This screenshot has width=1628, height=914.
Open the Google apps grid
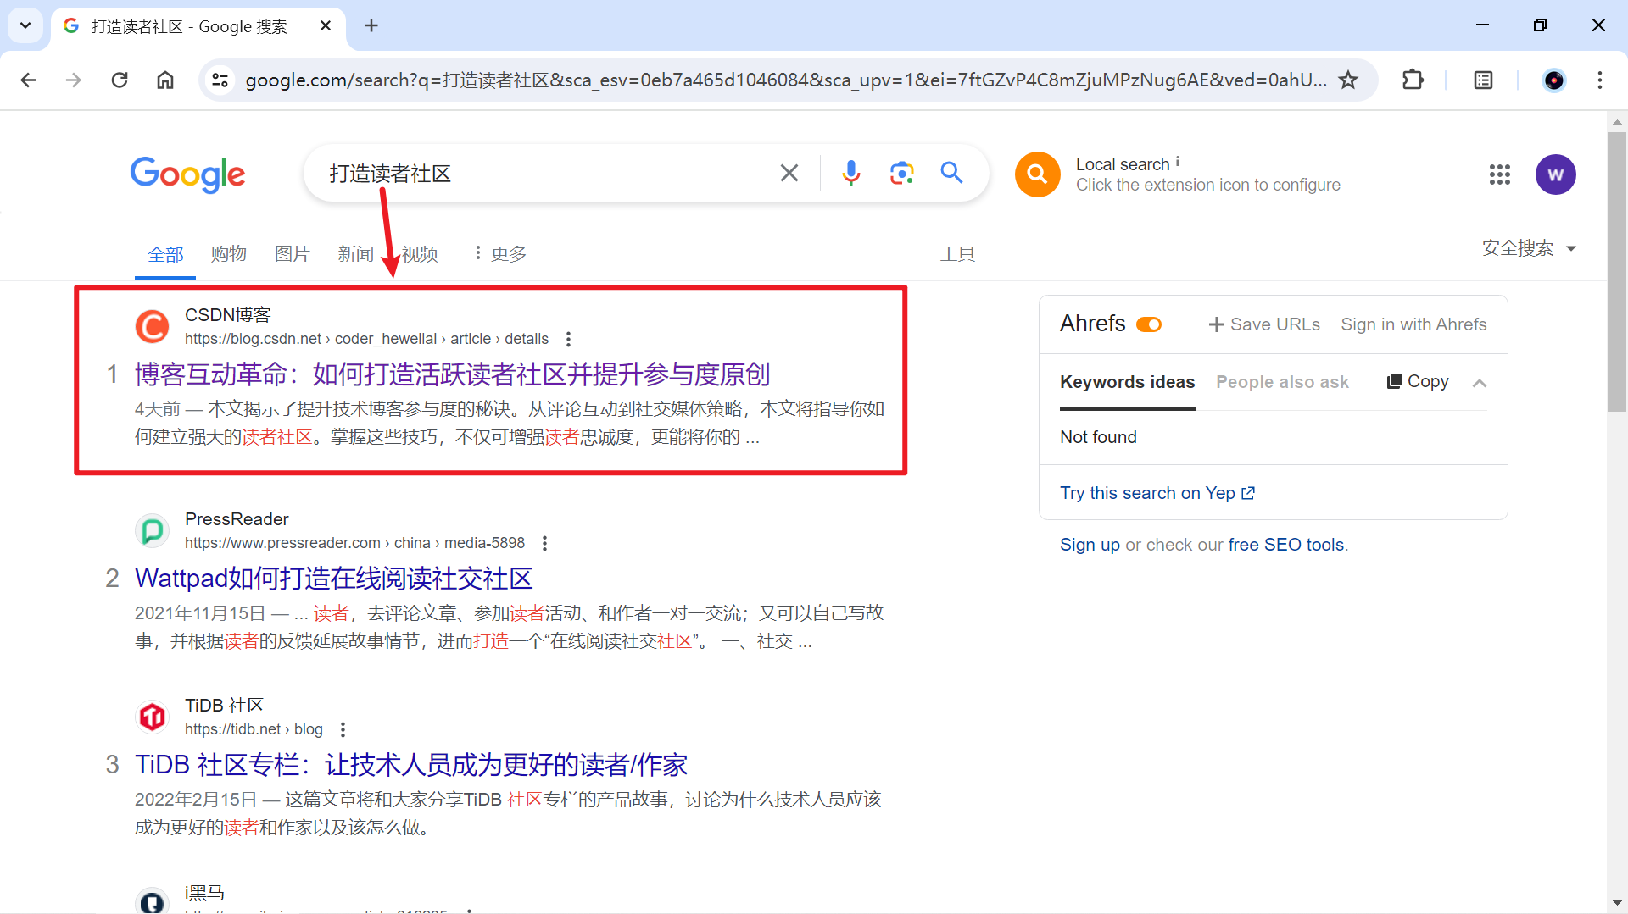[1499, 174]
